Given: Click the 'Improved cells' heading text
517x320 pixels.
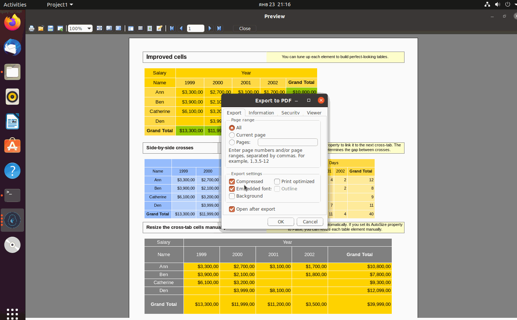Looking at the screenshot, I should (x=166, y=57).
